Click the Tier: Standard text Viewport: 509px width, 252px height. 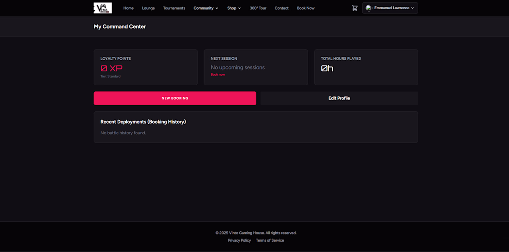tap(111, 76)
